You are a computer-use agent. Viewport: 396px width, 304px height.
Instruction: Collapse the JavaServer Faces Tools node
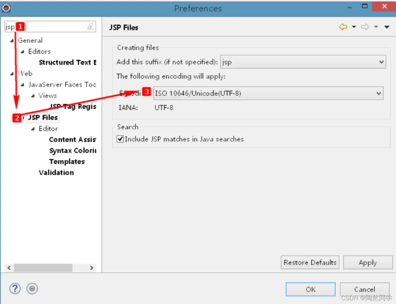tap(22, 85)
